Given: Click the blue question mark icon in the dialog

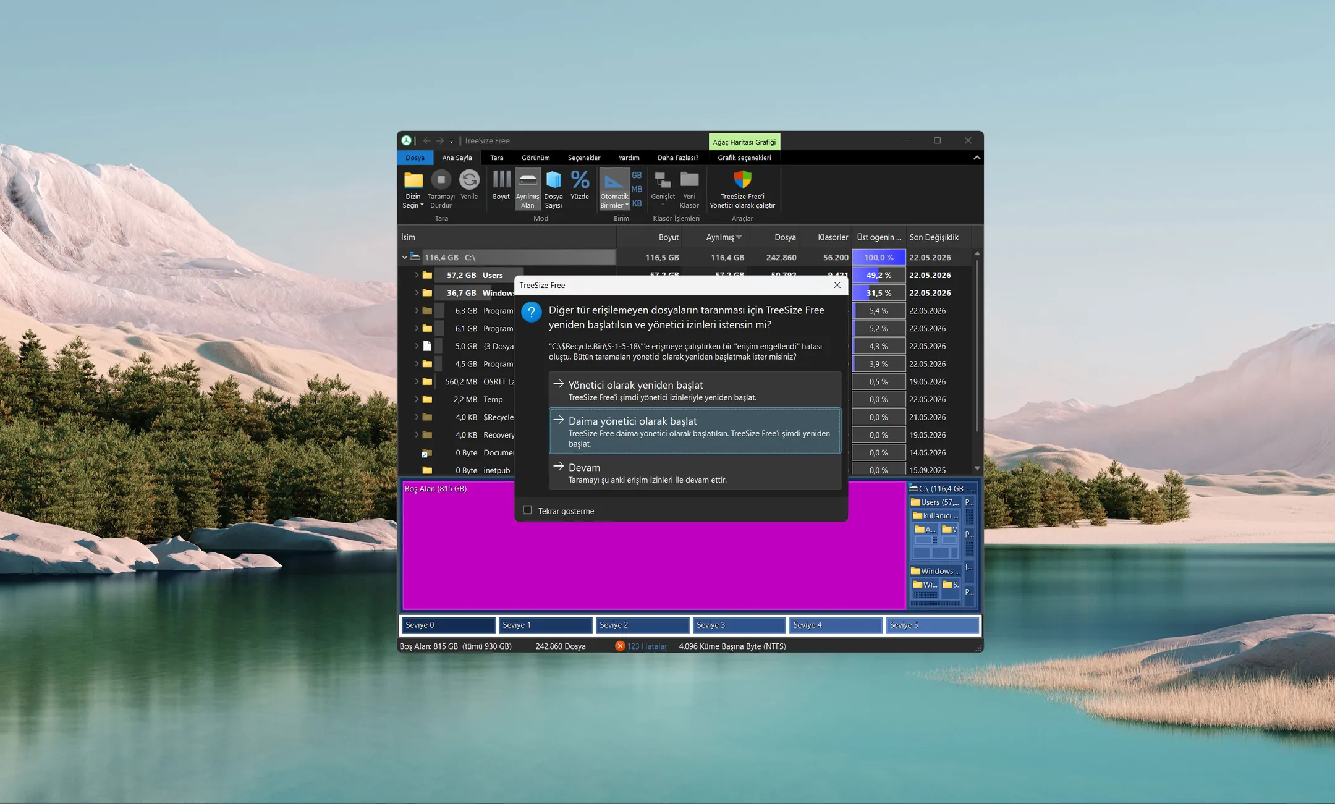Looking at the screenshot, I should pos(532,312).
